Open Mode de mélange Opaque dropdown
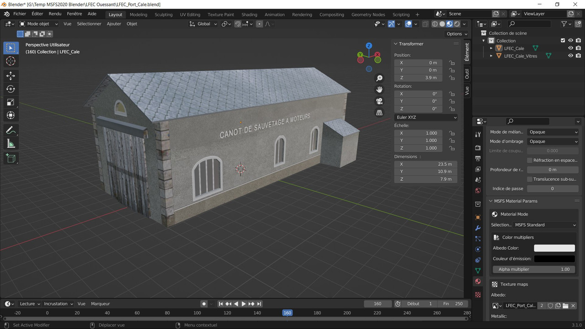 tap(553, 132)
